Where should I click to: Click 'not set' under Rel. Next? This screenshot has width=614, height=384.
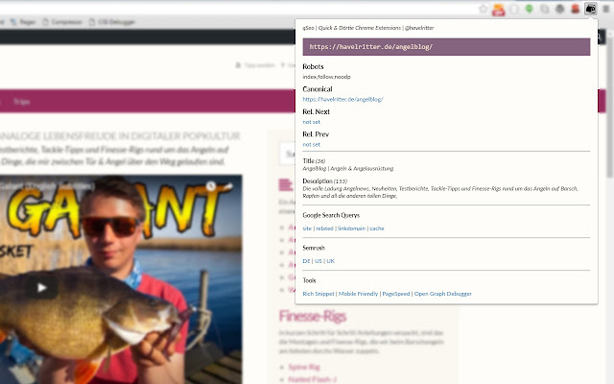pyautogui.click(x=311, y=122)
